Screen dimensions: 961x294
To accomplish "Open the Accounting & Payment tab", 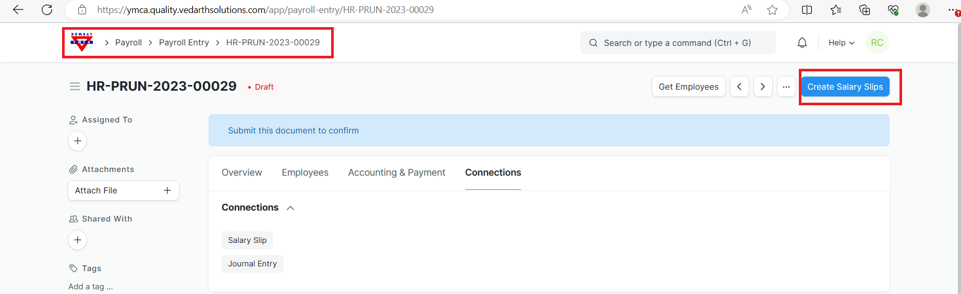I will point(396,173).
